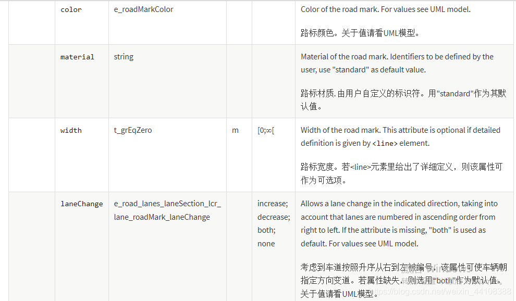Viewport: 516px width, 301px height.
Task: Click the blog.csdn.net watermark URL
Action: 440,291
